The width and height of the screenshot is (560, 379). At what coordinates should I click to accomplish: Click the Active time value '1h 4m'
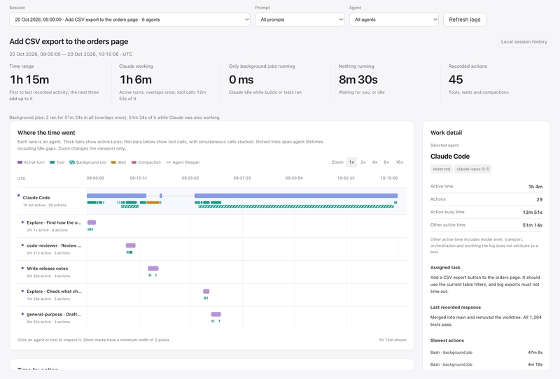tap(535, 187)
